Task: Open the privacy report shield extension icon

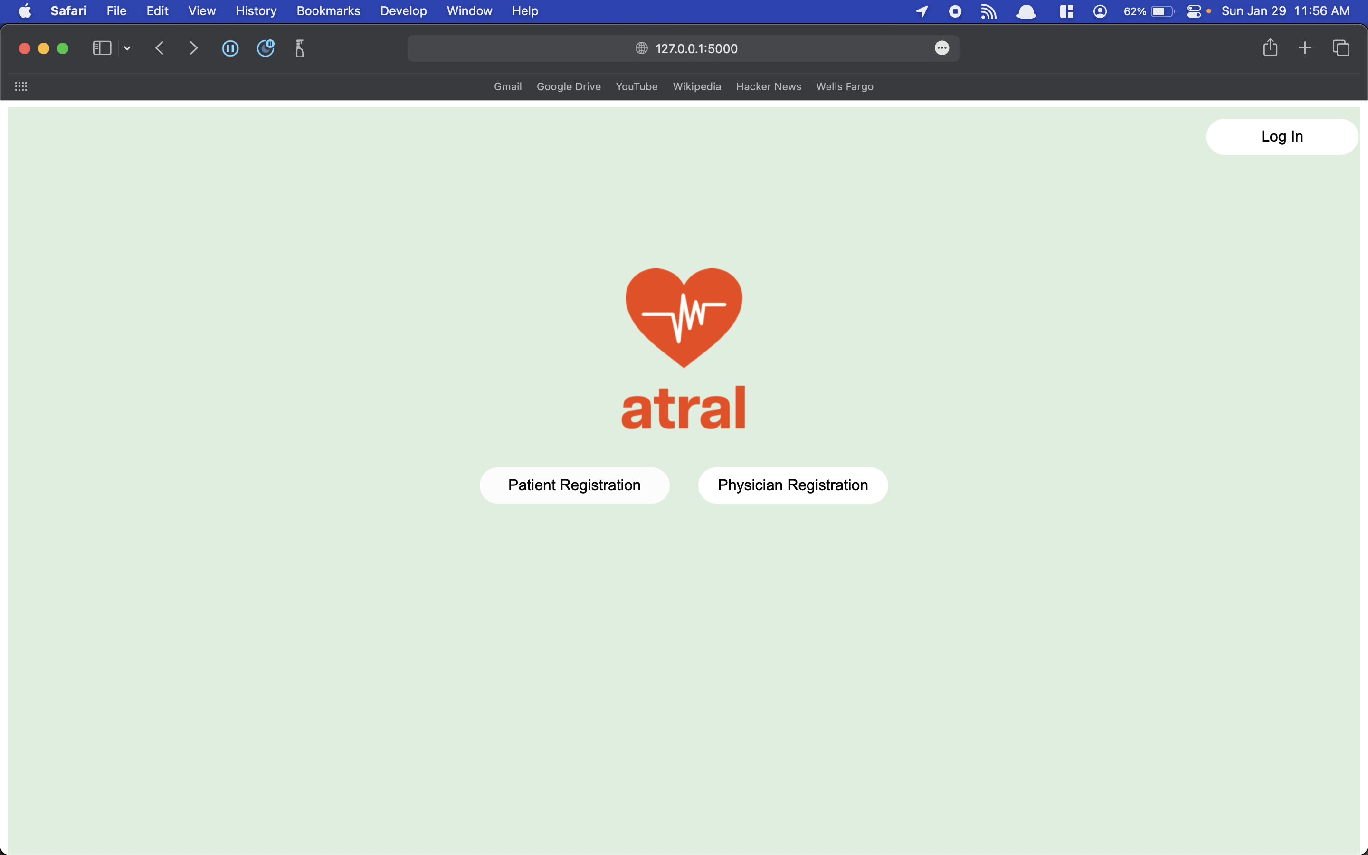Action: point(265,48)
